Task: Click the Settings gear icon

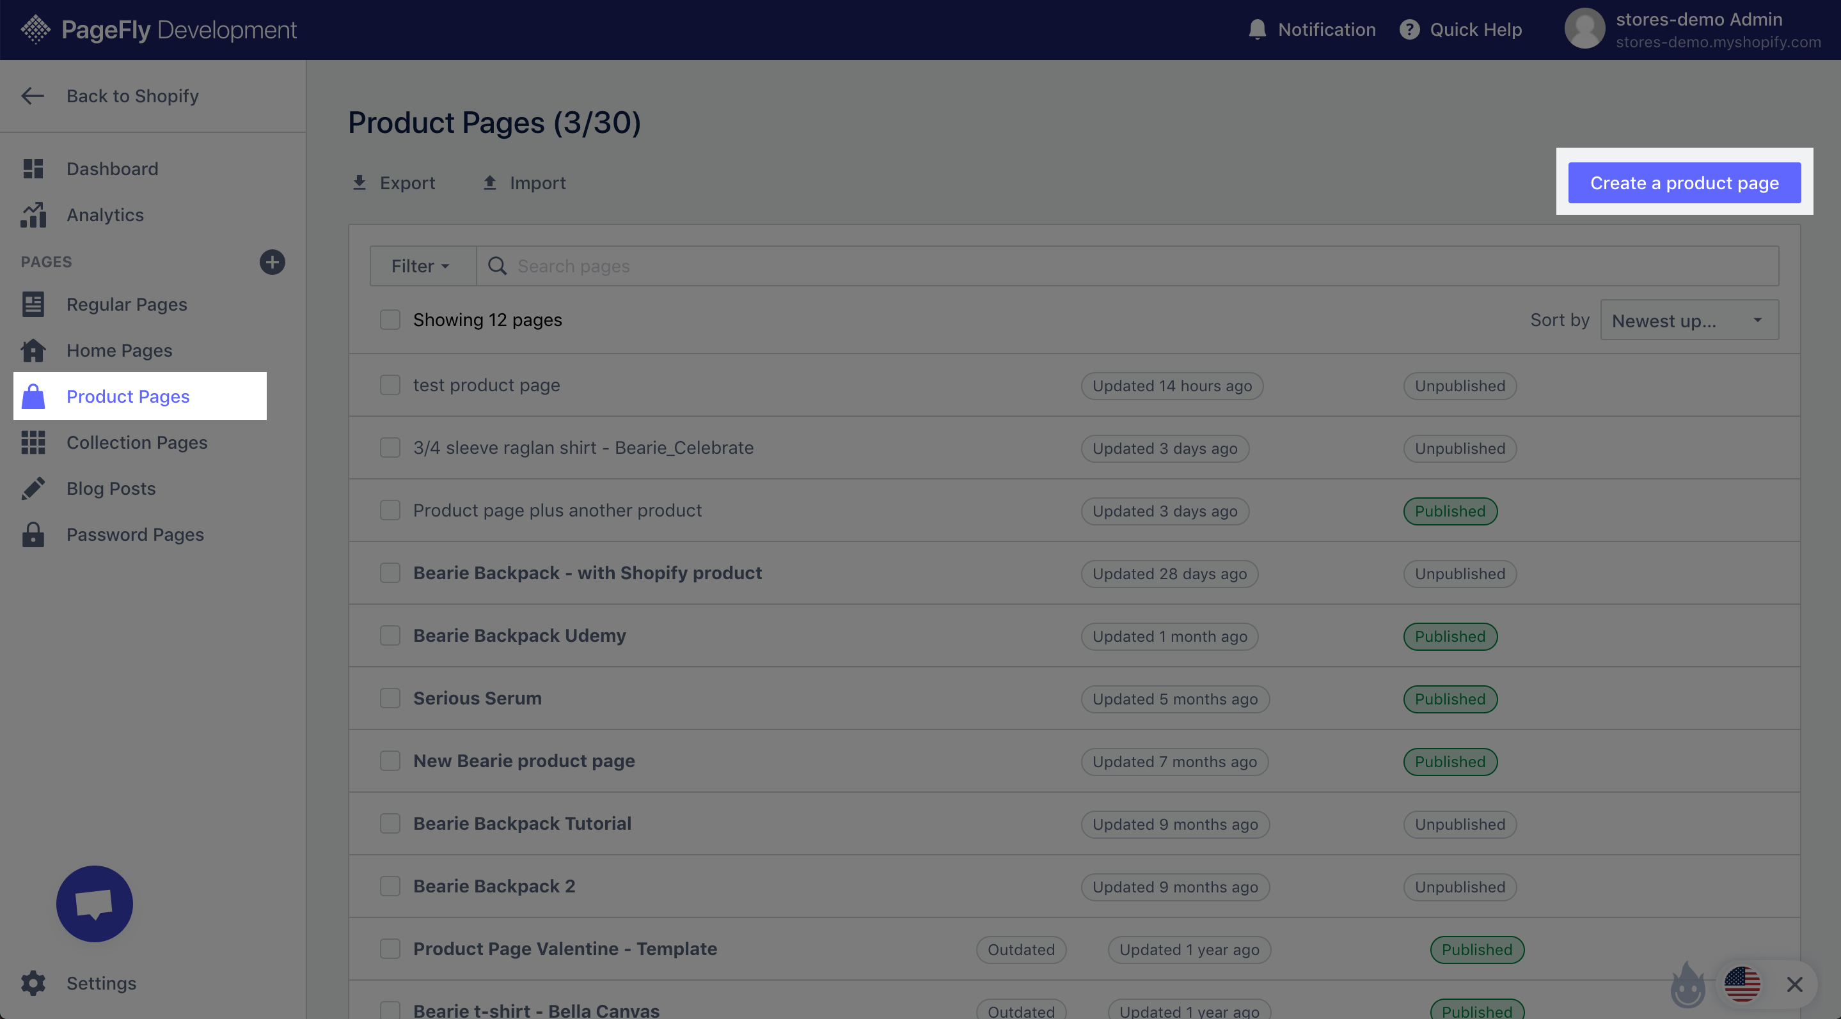Action: pyautogui.click(x=33, y=983)
